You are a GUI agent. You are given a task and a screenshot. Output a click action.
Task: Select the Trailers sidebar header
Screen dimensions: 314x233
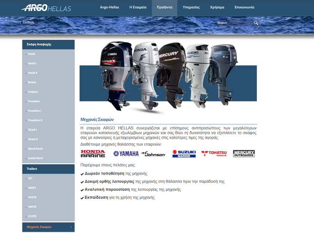pos(48,169)
